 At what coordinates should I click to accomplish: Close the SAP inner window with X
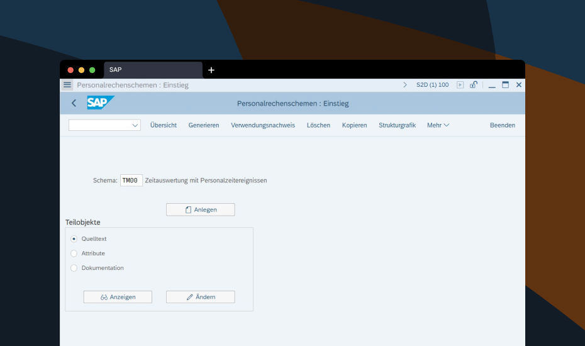click(x=518, y=85)
